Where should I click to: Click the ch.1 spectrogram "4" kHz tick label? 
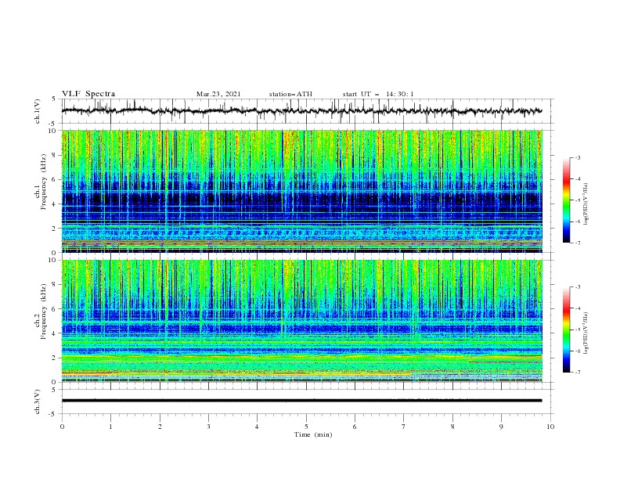(55, 204)
